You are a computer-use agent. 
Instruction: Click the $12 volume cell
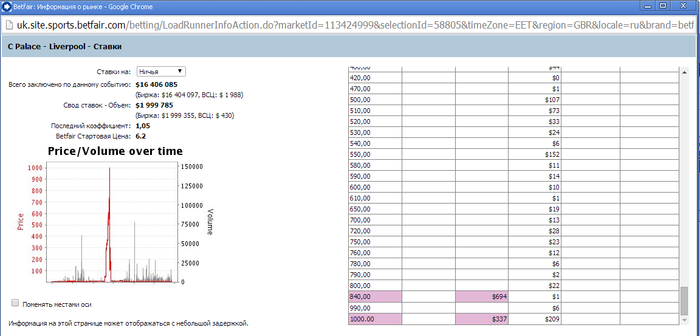535,253
